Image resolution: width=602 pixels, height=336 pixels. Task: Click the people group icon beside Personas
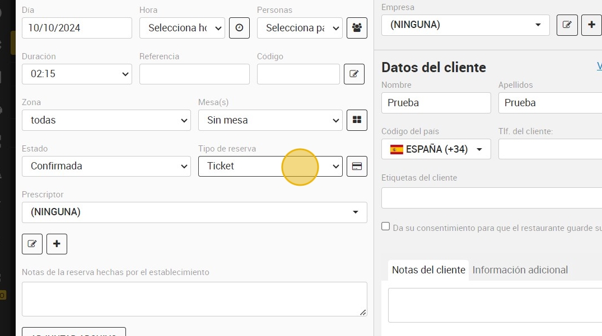pyautogui.click(x=357, y=28)
